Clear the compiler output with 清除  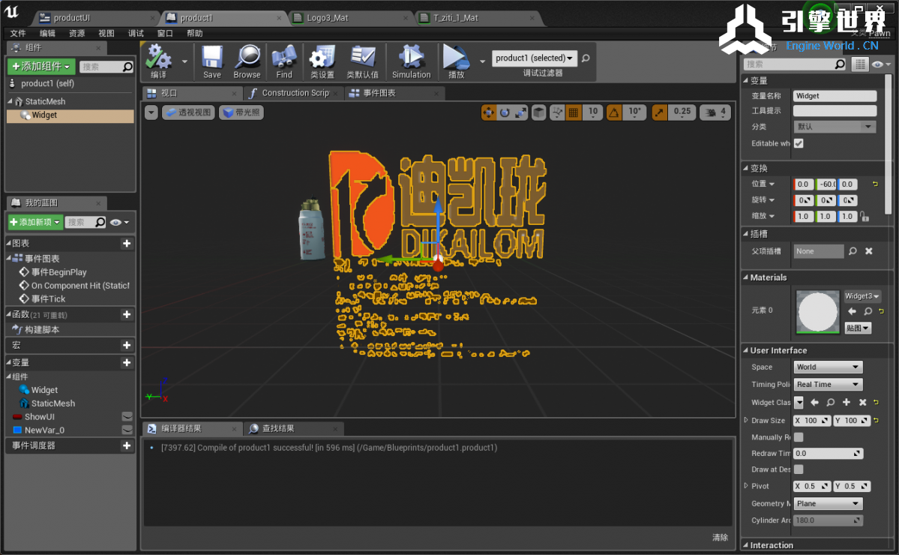(720, 537)
